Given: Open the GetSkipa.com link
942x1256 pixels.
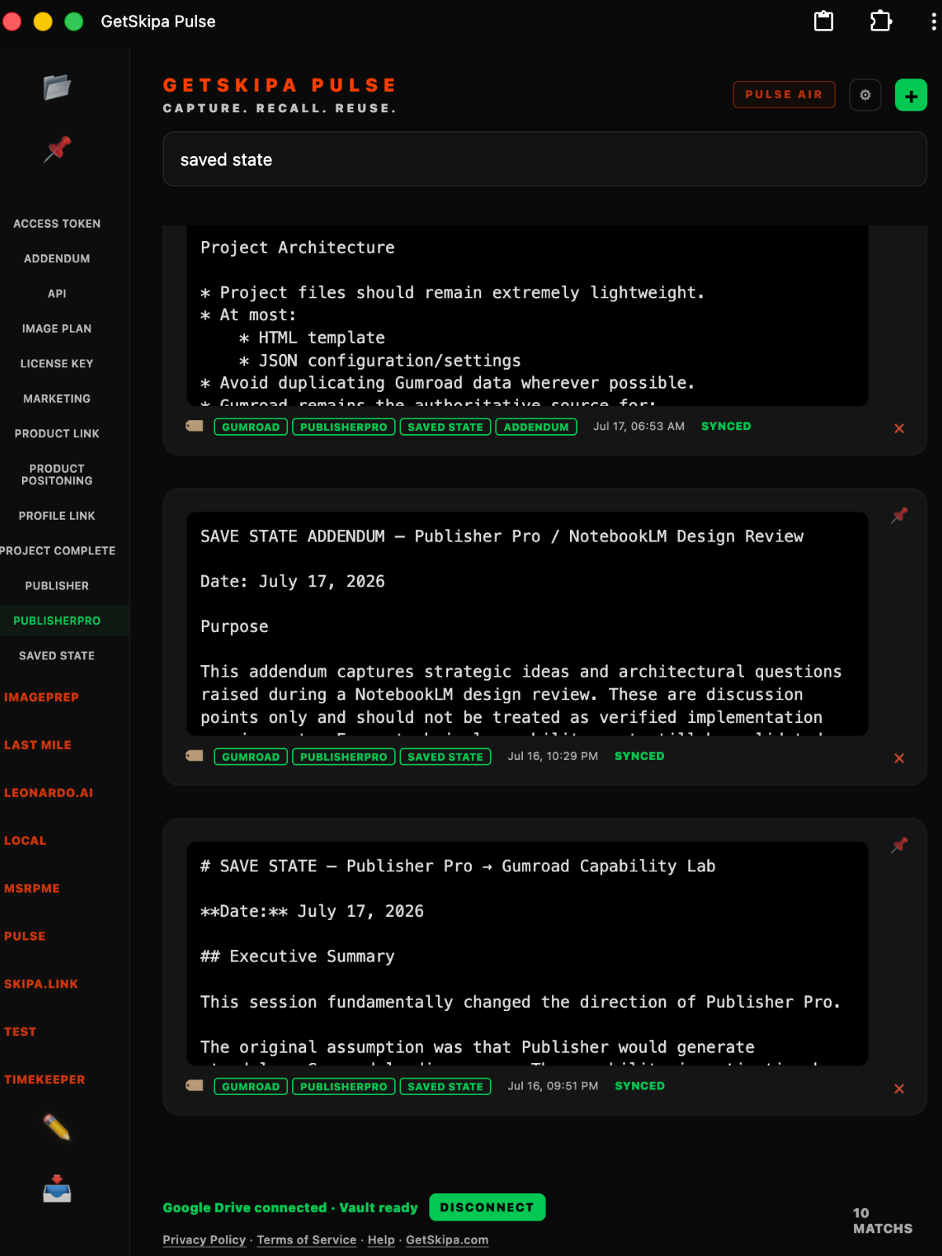Looking at the screenshot, I should point(447,1240).
